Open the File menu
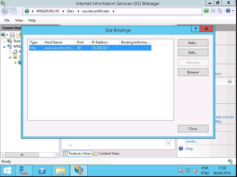Screen dimensions: 237x177 (7, 20)
